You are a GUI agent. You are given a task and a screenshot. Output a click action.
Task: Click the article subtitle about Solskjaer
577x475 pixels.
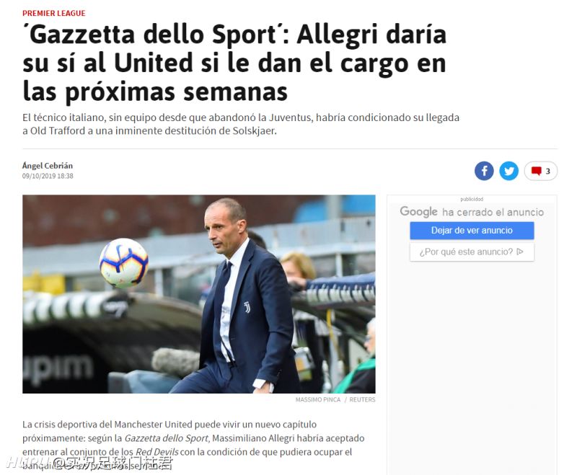[x=241, y=124]
